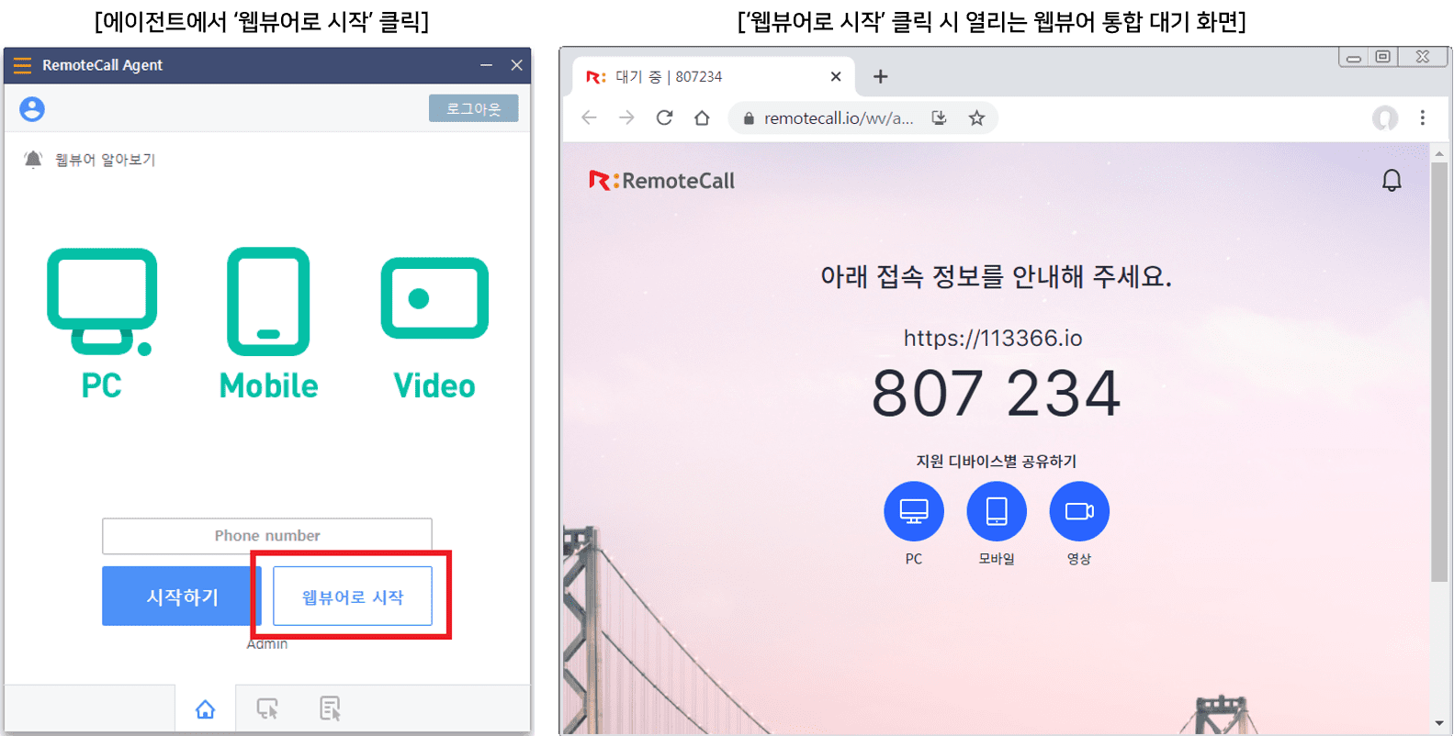Click the user profile avatar icon in Agent
This screenshot has height=736, width=1454.
pyautogui.click(x=32, y=109)
